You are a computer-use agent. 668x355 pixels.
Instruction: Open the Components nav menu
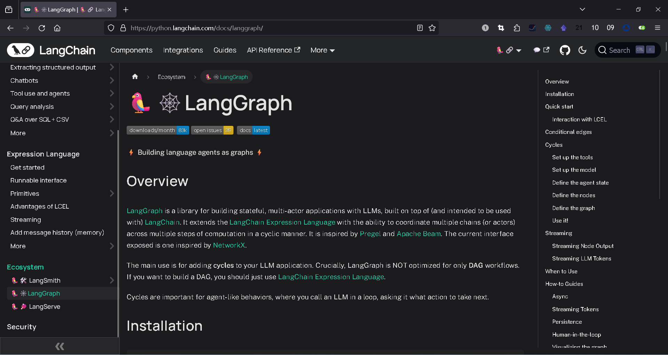pos(132,50)
